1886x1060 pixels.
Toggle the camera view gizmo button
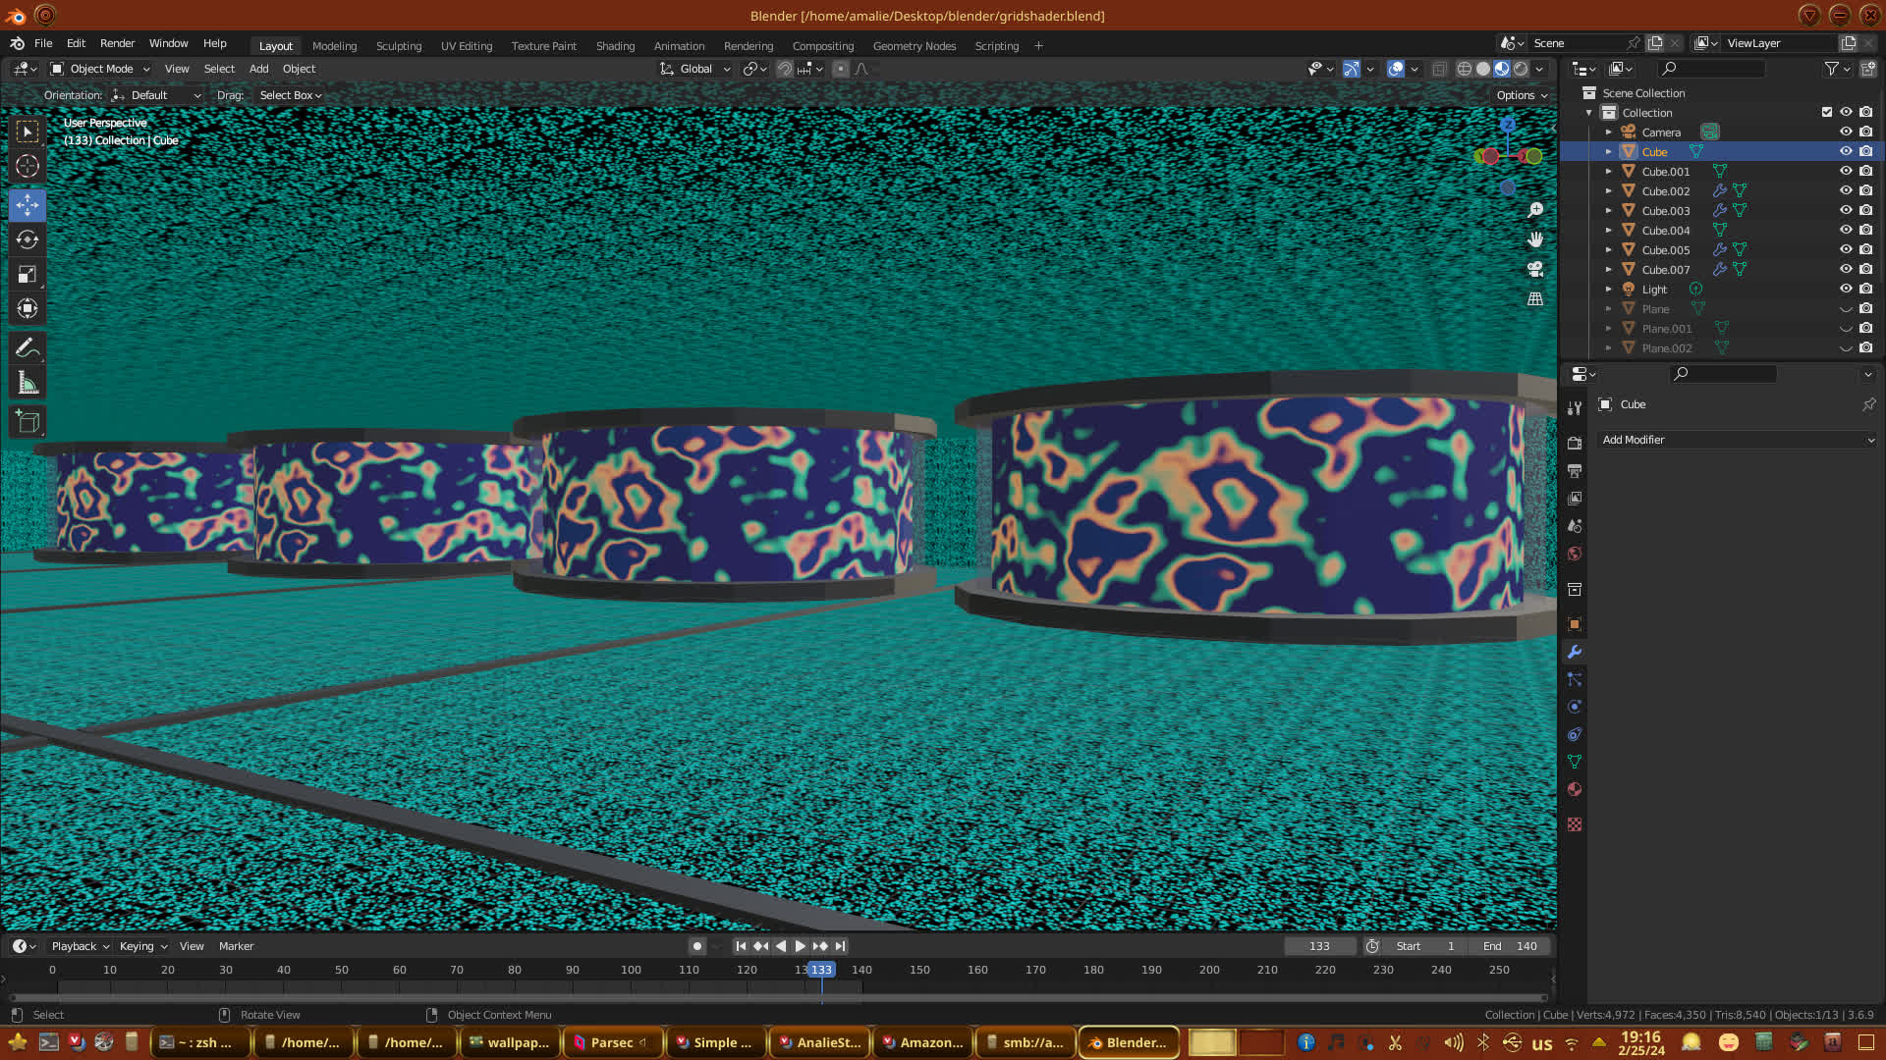[1535, 269]
